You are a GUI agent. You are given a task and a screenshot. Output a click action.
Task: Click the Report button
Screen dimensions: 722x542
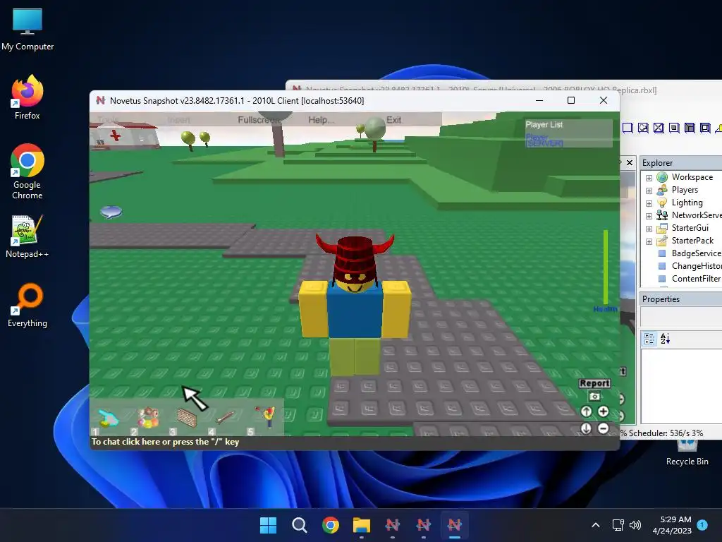594,383
